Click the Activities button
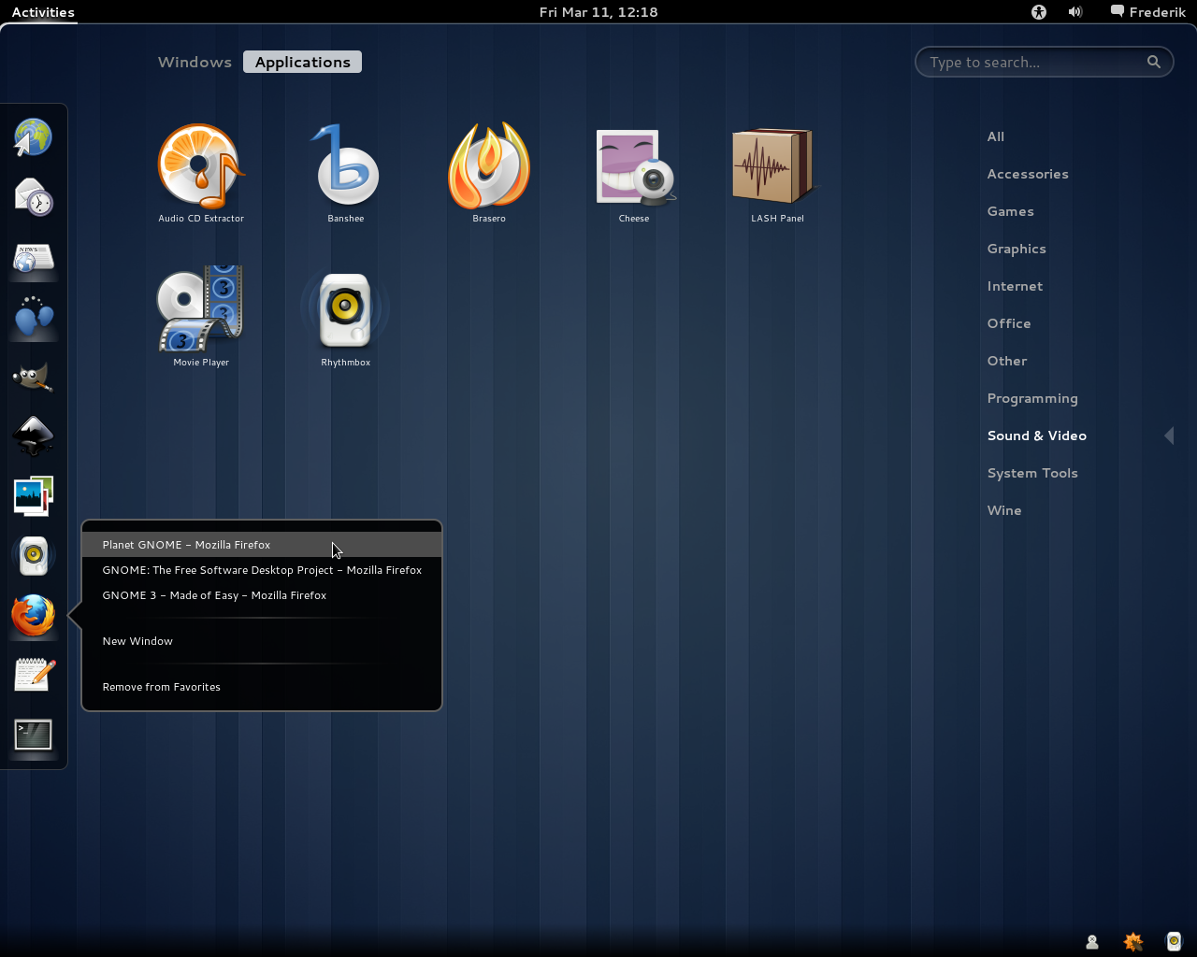1197x957 pixels. tap(43, 12)
